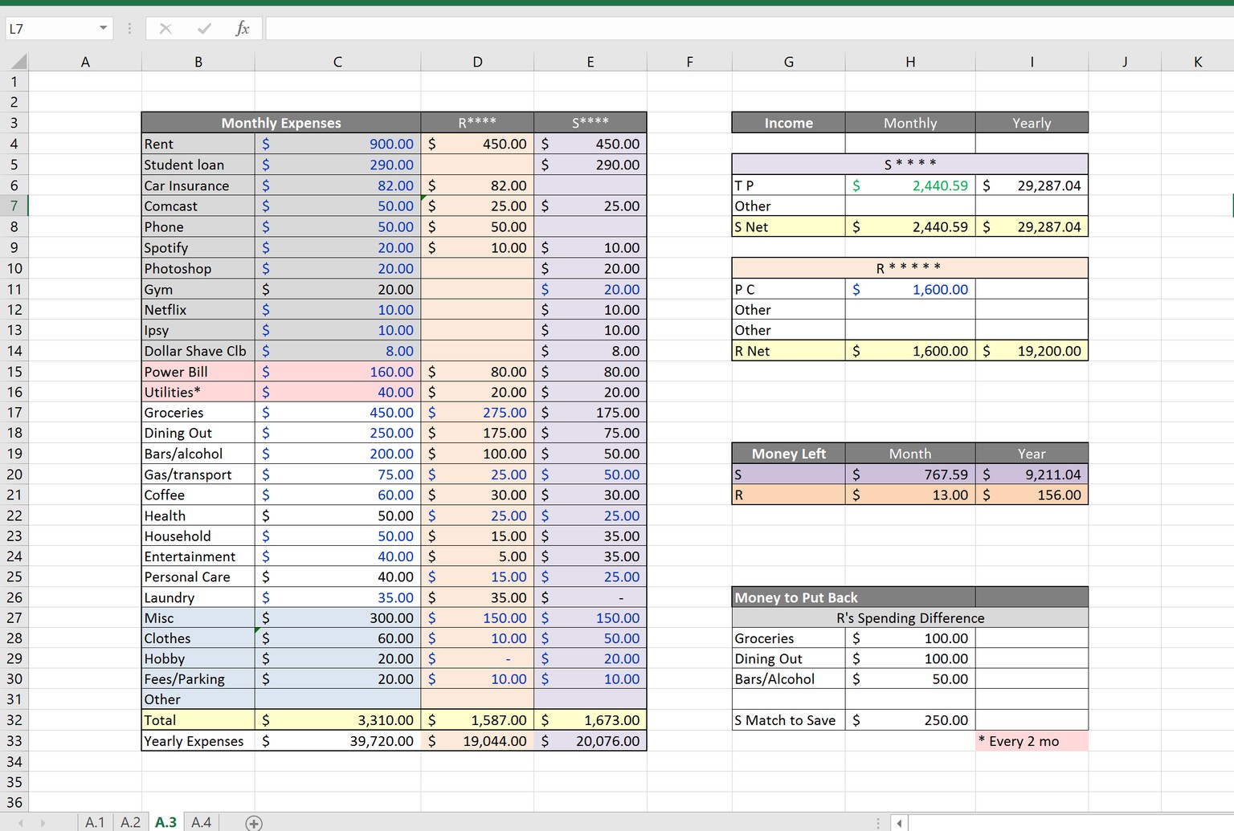
Task: Click the formula bar options dots
Action: tap(129, 29)
